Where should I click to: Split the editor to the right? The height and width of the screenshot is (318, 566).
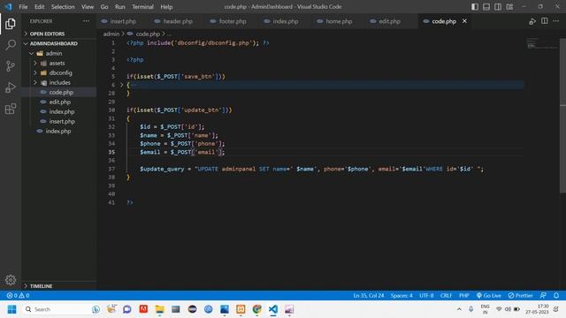[545, 21]
